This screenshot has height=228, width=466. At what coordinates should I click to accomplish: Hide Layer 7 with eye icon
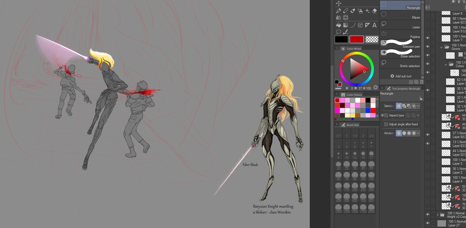pos(428,38)
